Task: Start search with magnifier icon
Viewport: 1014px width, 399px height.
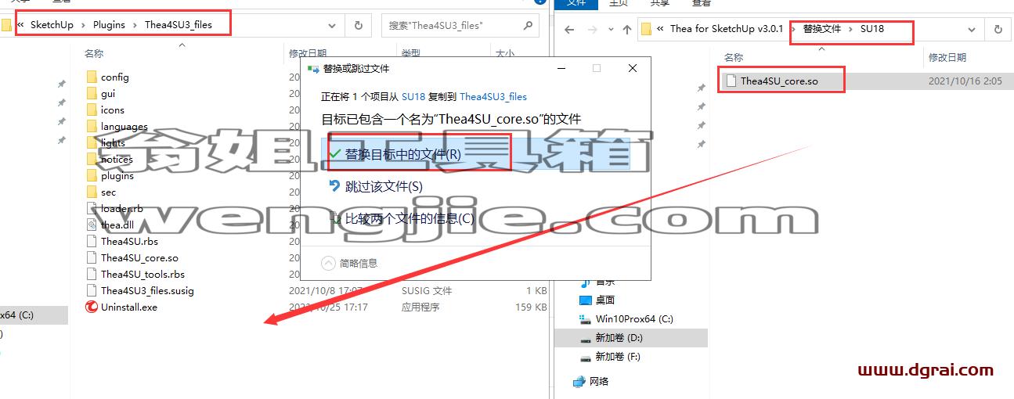Action: pos(529,25)
